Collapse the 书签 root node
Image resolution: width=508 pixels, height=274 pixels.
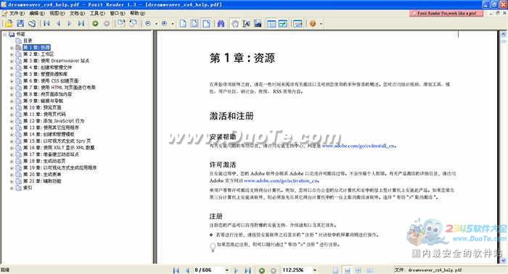pyautogui.click(x=4, y=34)
